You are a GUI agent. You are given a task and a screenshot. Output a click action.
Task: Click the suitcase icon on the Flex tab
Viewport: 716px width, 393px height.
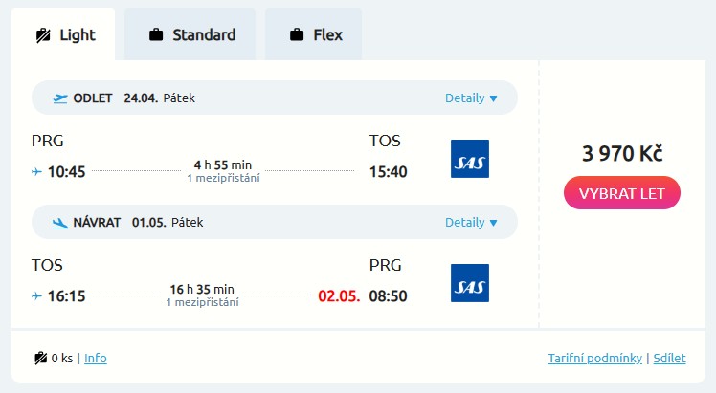point(297,35)
